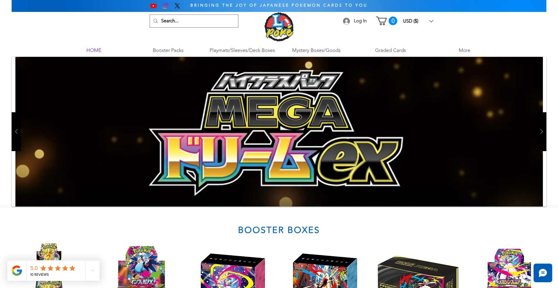Show previous slide with left arrow

(x=16, y=132)
